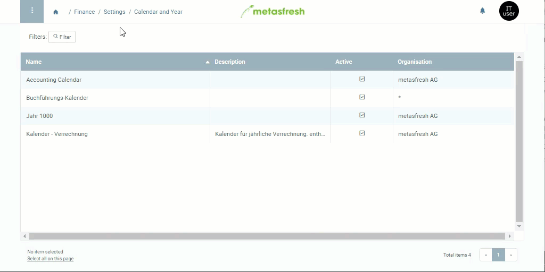Sort by the Name column header

(x=34, y=62)
